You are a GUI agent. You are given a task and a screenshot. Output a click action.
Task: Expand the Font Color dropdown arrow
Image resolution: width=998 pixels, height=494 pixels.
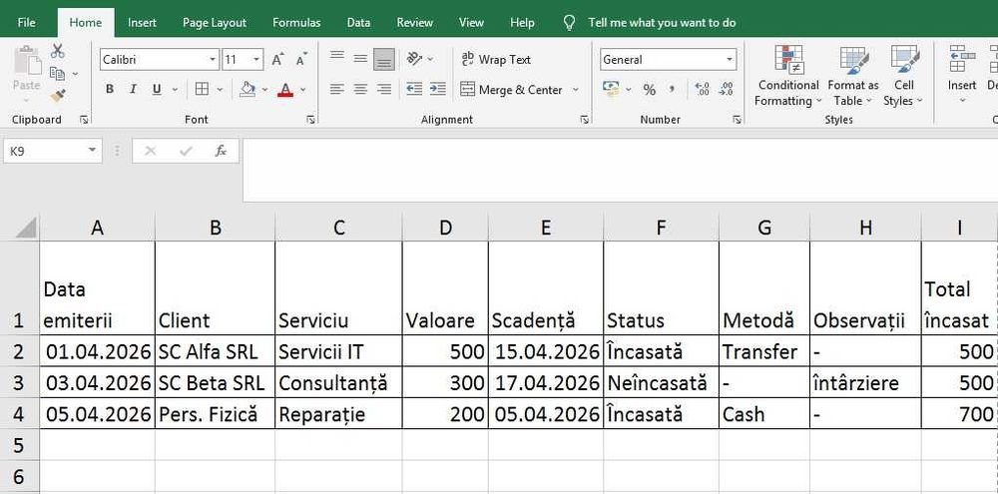[303, 89]
